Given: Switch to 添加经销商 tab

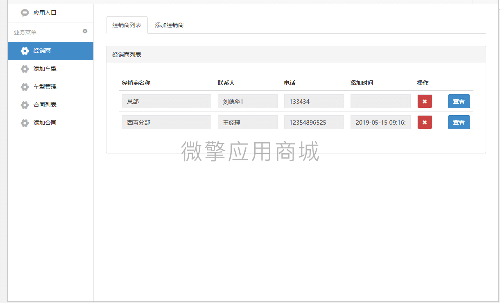Looking at the screenshot, I should [x=169, y=25].
